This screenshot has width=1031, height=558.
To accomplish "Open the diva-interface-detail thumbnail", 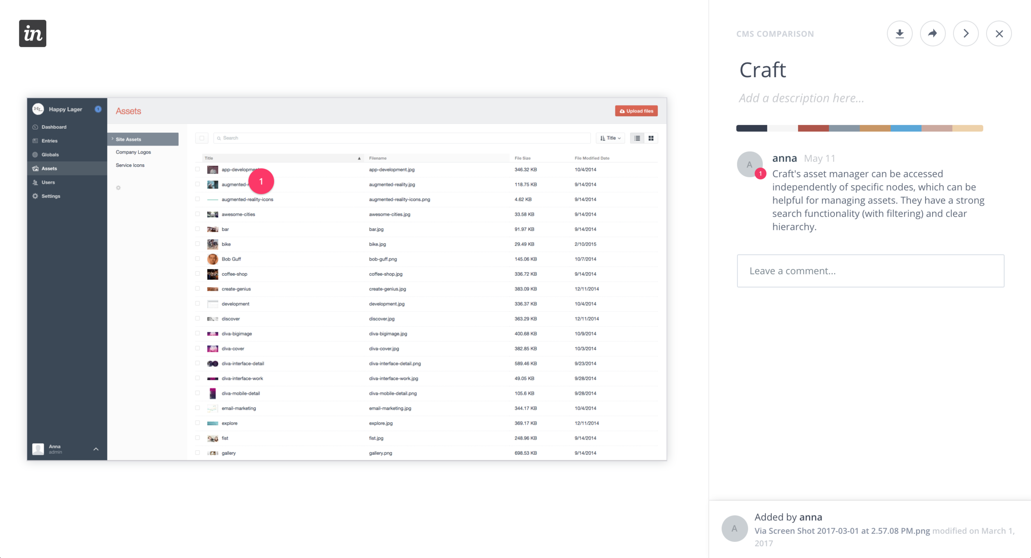I will point(212,364).
